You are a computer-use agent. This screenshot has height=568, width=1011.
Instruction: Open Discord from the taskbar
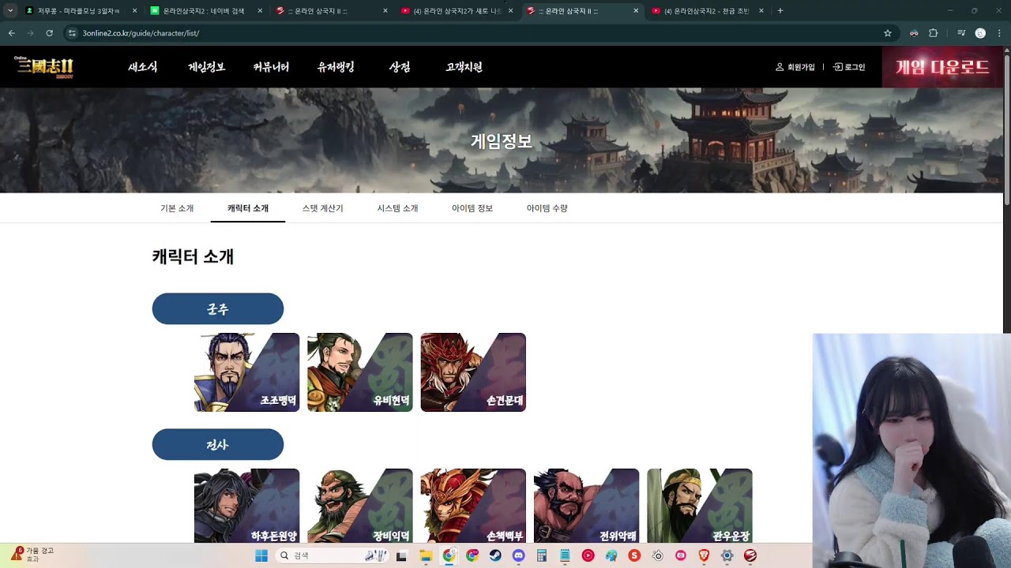point(518,555)
